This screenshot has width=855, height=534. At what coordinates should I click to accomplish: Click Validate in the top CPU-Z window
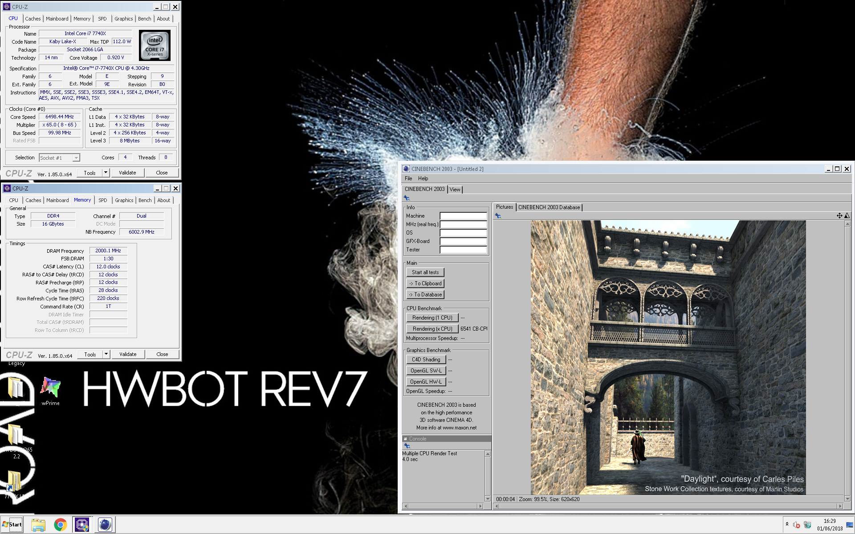(127, 173)
